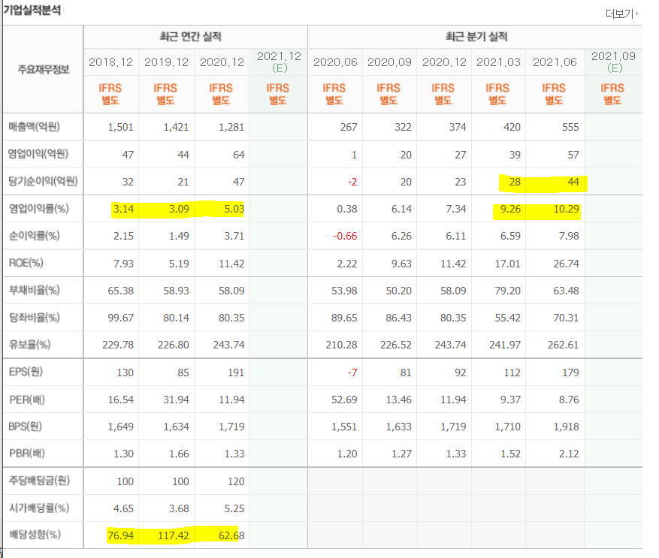659x558 pixels.
Task: Select sales value 1,421
Action: point(176,128)
